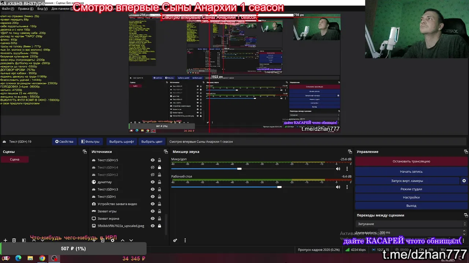
Task: Open the audio mixer three-dot menu
Action: click(185, 240)
